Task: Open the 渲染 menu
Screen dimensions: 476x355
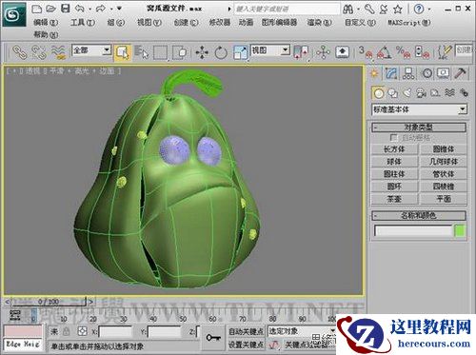Action: [x=319, y=23]
